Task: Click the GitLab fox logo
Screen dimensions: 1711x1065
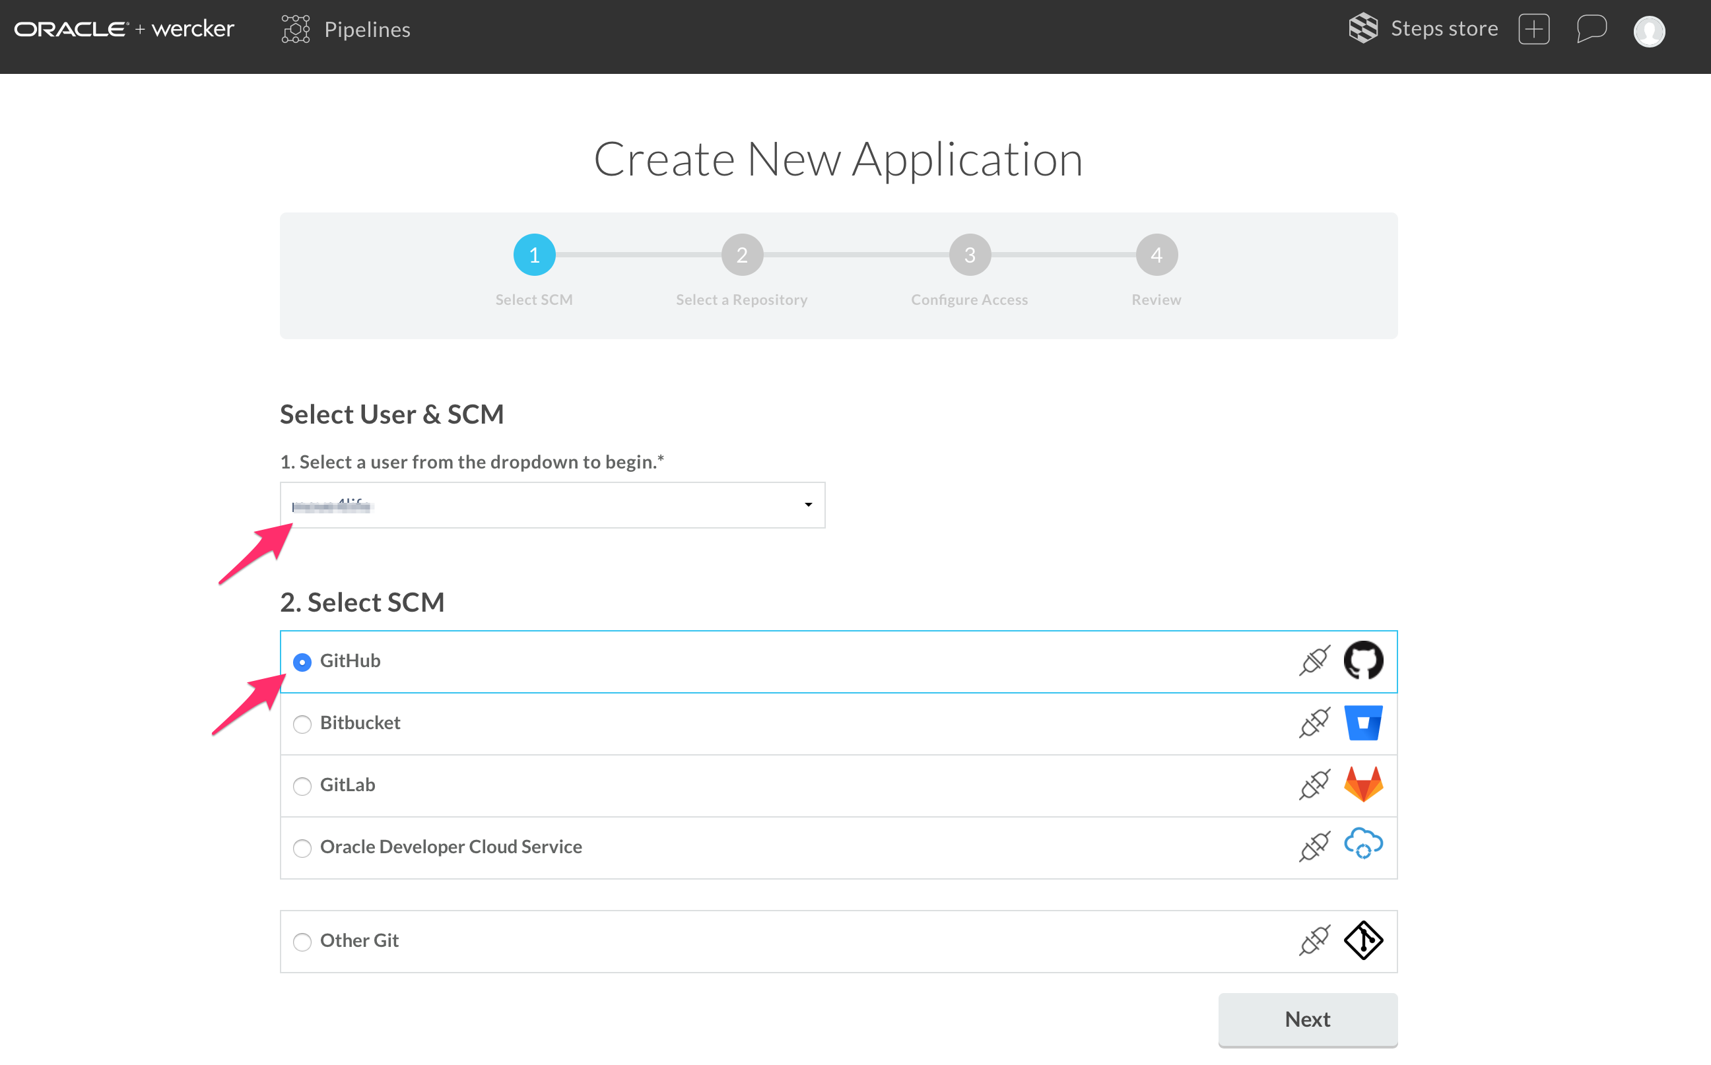Action: pos(1363,784)
